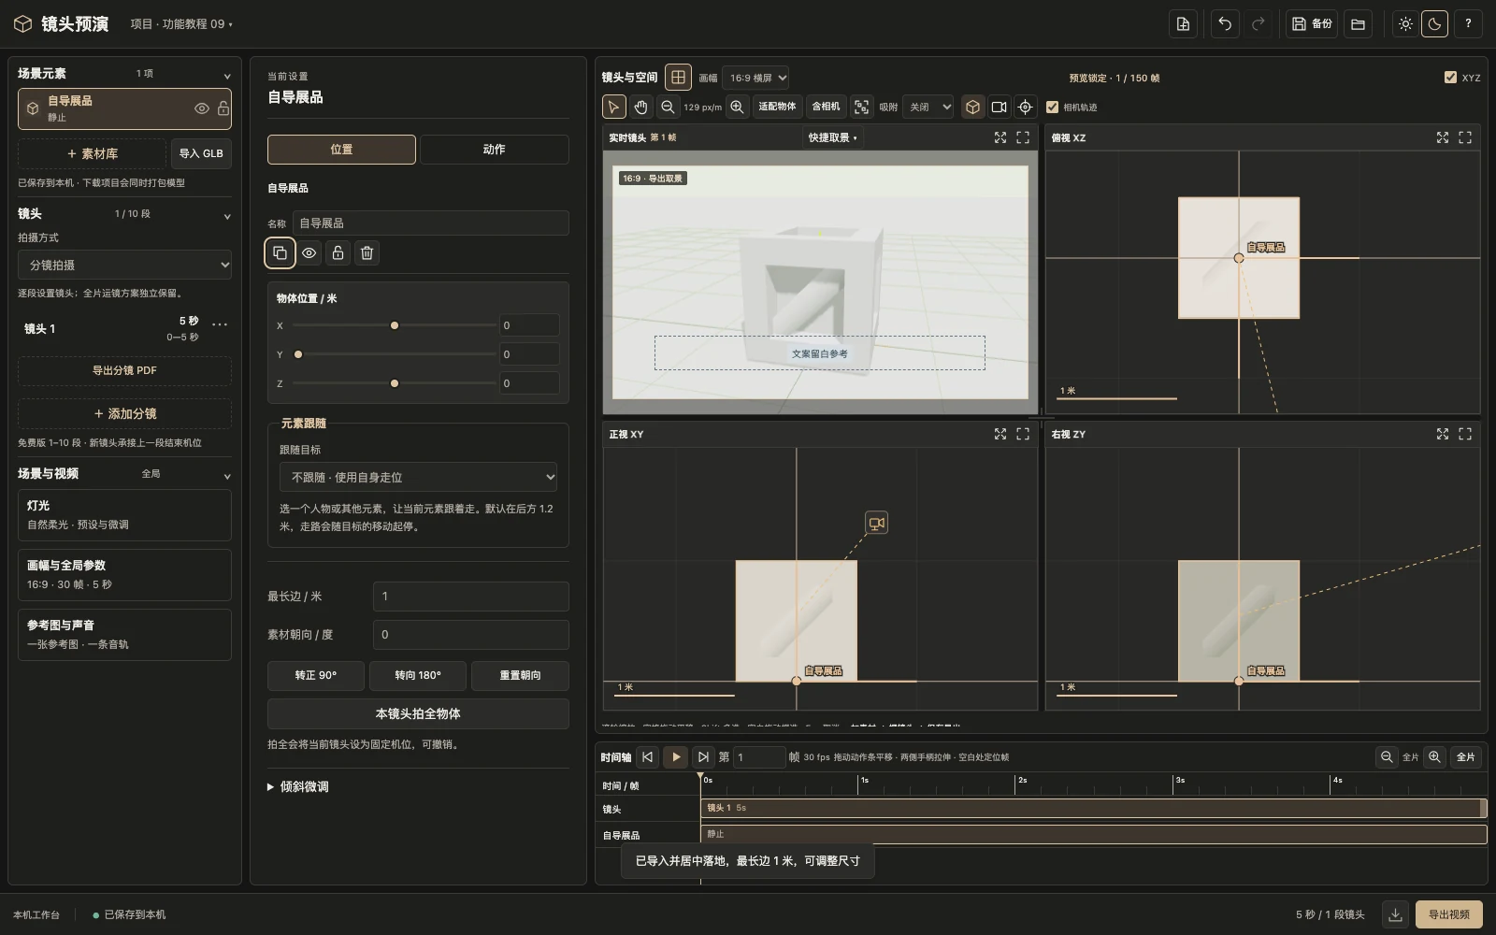1496x935 pixels.
Task: Delete the element with trash icon
Action: tap(367, 252)
